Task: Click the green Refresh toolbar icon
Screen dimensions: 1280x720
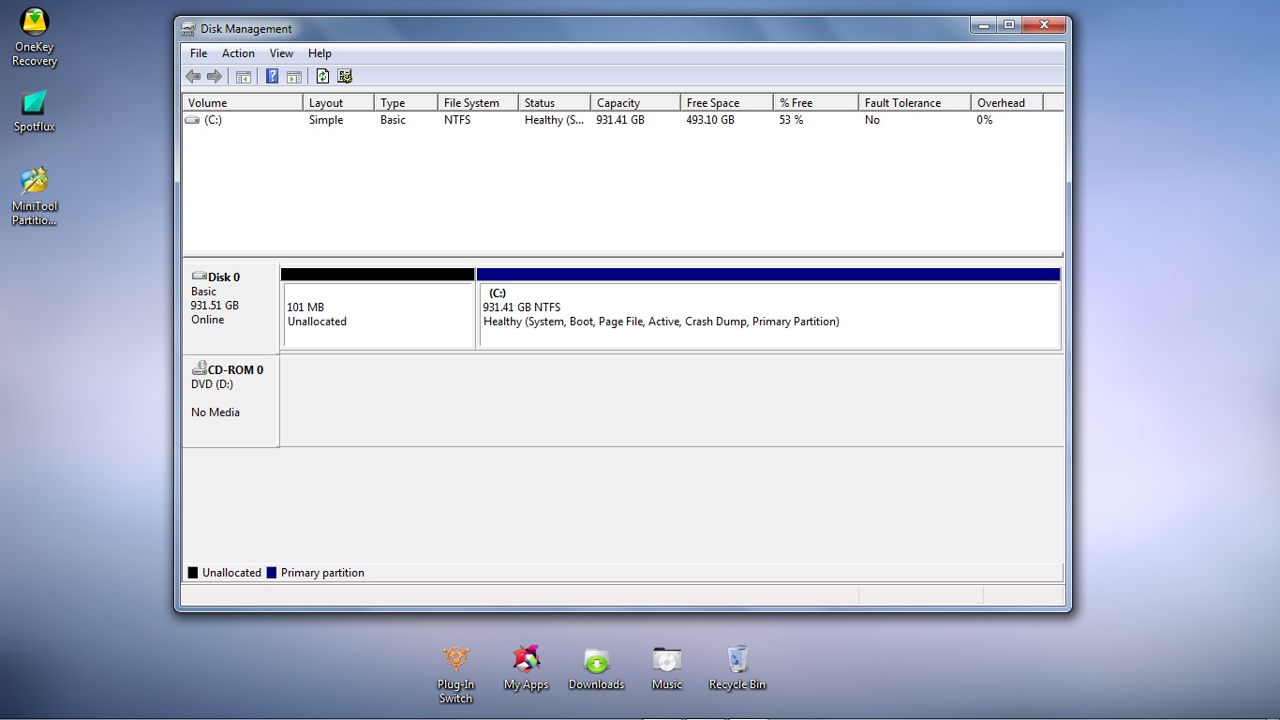Action: [x=322, y=77]
